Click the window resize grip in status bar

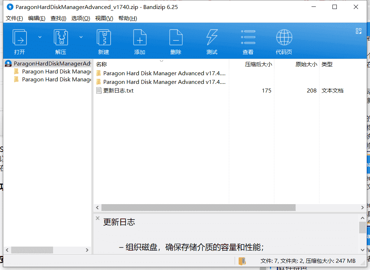363,264
